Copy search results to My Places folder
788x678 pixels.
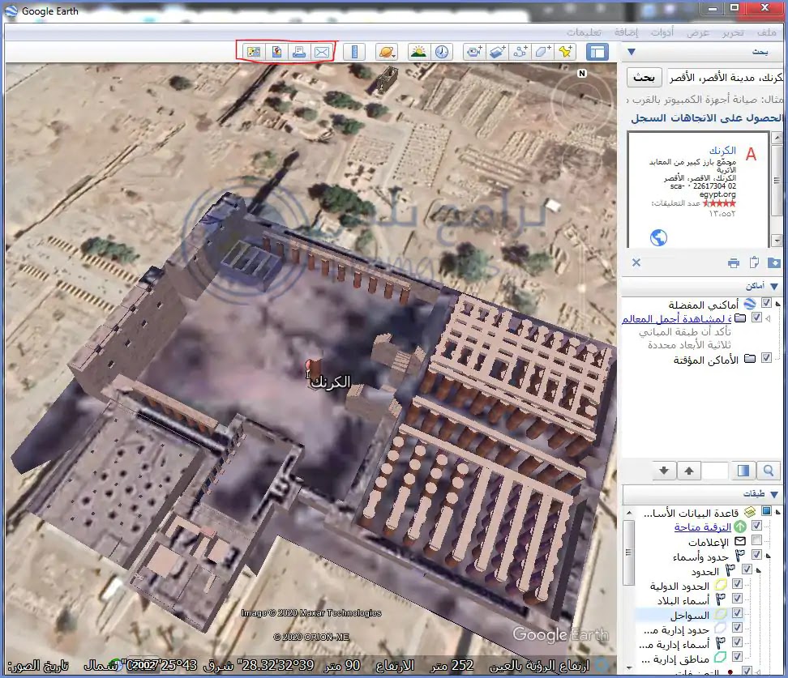tap(774, 262)
